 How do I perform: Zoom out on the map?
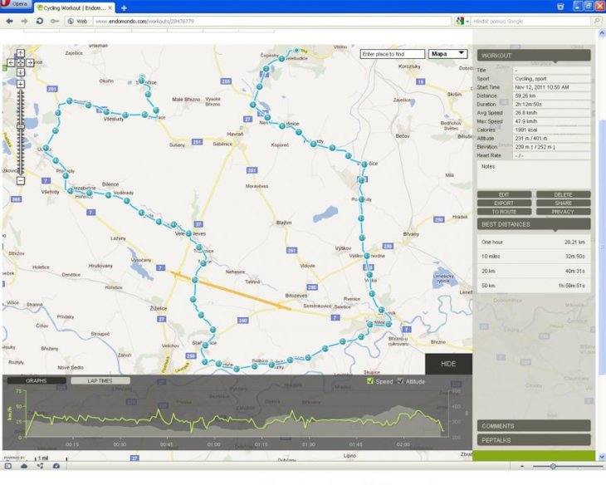tap(21, 180)
